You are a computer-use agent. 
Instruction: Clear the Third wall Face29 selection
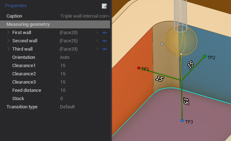point(97,49)
